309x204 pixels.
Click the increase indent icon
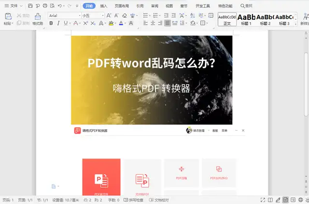(174, 15)
